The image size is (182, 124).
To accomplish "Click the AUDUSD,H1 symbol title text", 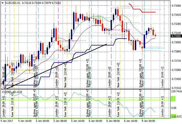I will point(13,3).
